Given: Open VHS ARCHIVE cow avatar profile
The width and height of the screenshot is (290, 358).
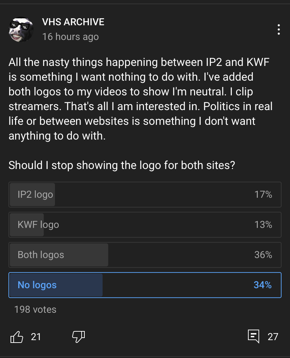Looking at the screenshot, I should pos(21,29).
